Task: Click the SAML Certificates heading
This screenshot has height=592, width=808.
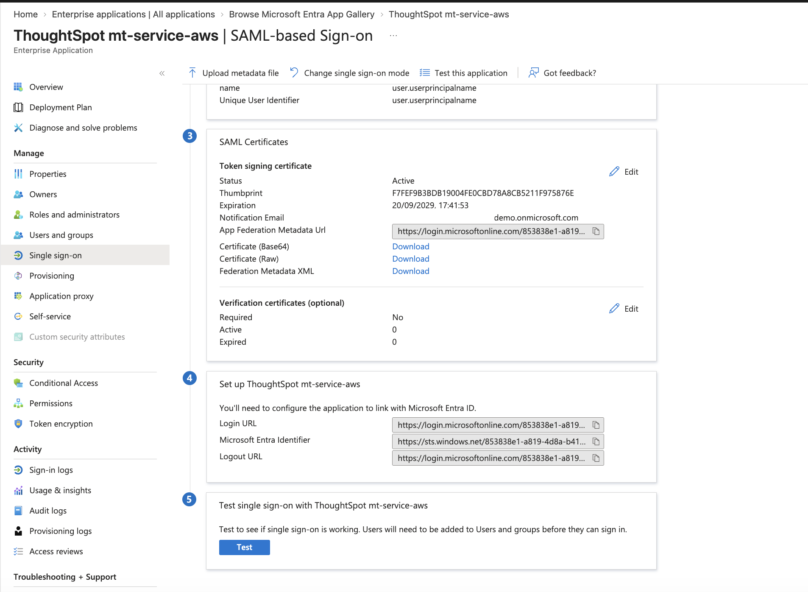Action: click(x=254, y=142)
